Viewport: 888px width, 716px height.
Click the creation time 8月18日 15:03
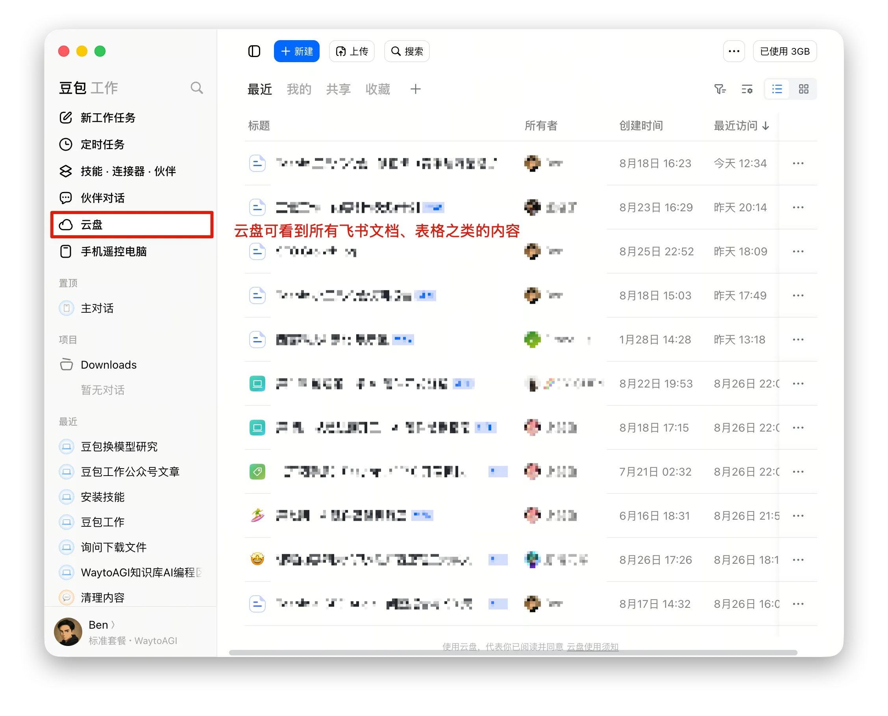click(x=655, y=296)
